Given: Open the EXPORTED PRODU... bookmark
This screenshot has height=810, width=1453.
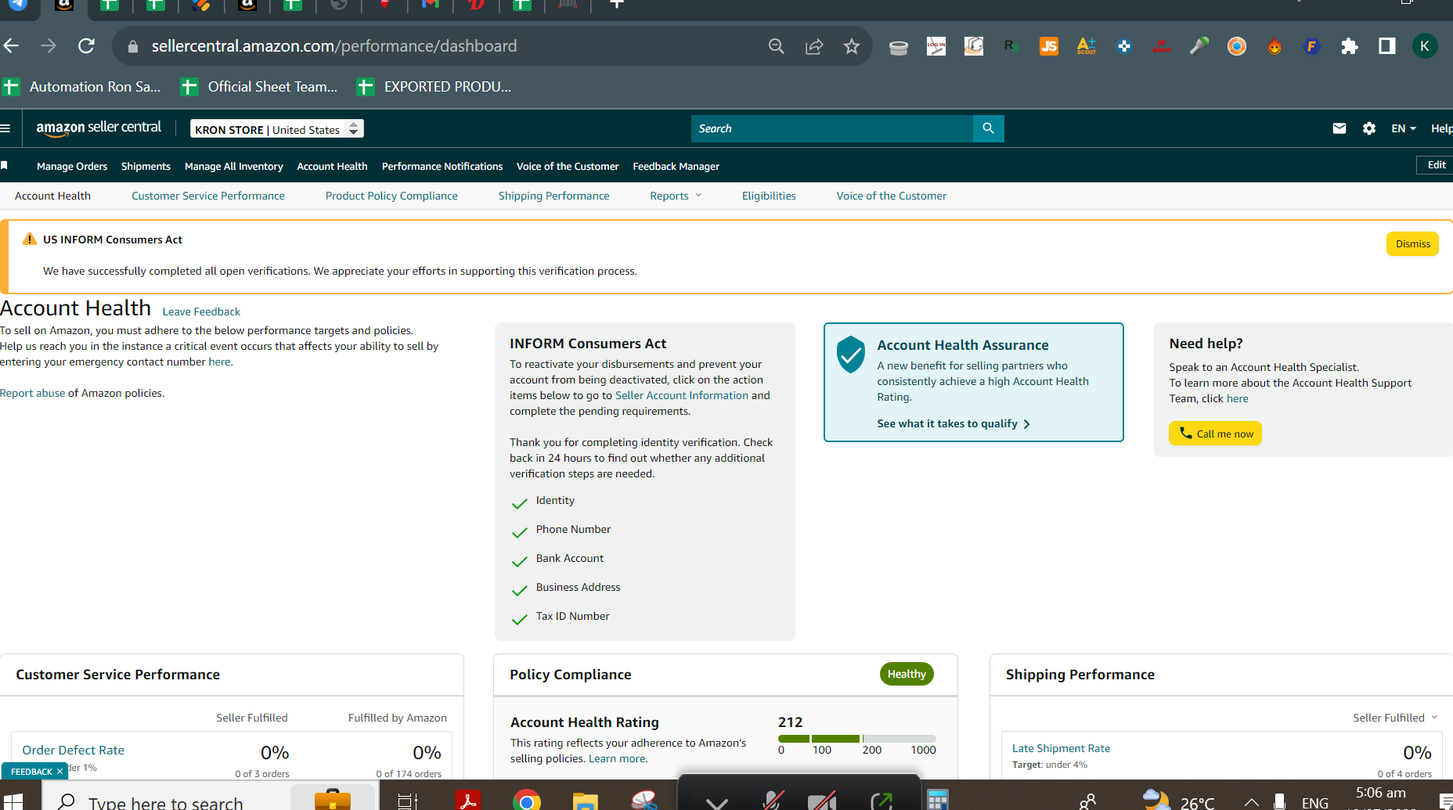Looking at the screenshot, I should click(434, 87).
